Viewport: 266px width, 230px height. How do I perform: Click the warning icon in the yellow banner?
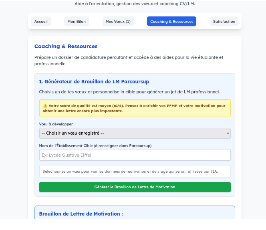pyautogui.click(x=45, y=106)
